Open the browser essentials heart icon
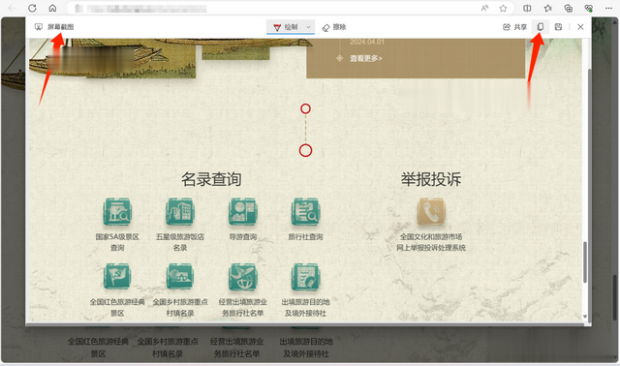 tap(589, 8)
